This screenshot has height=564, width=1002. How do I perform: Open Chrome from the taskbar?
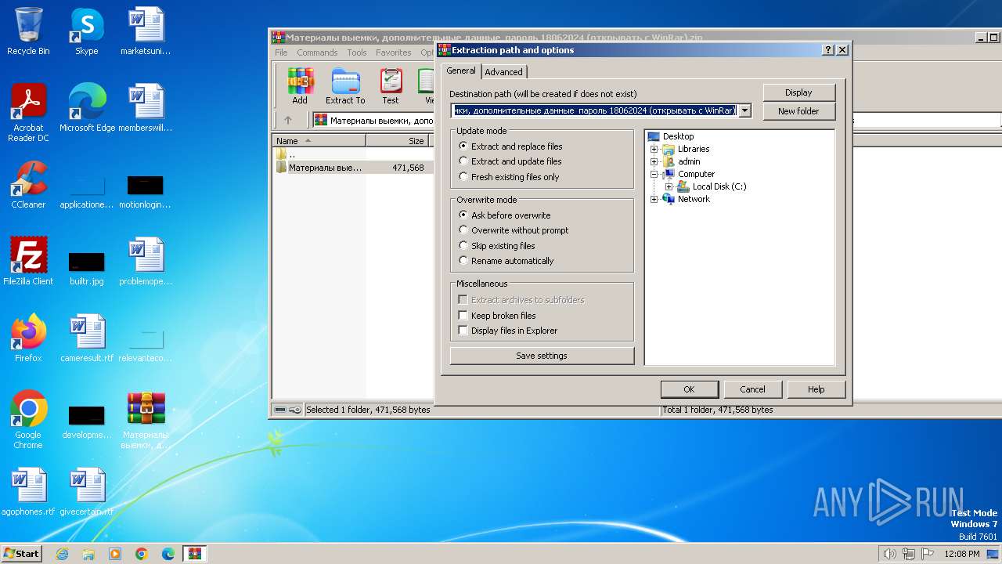(142, 554)
